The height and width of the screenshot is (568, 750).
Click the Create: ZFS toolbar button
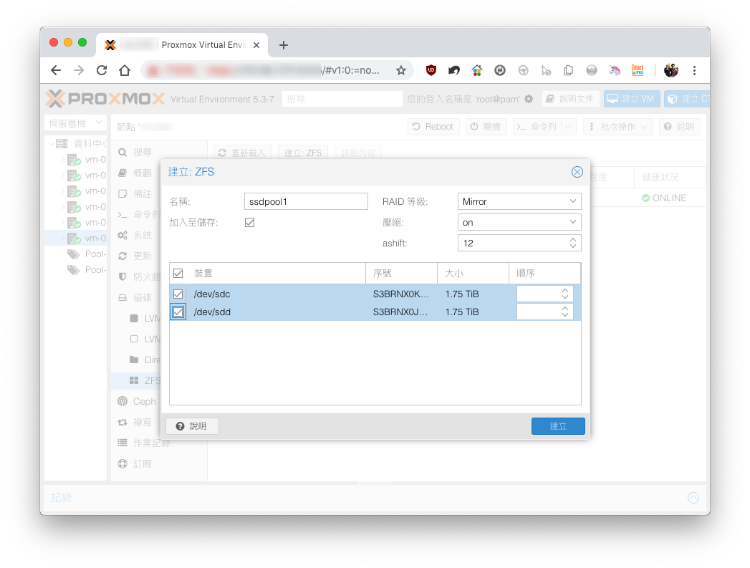click(x=303, y=153)
